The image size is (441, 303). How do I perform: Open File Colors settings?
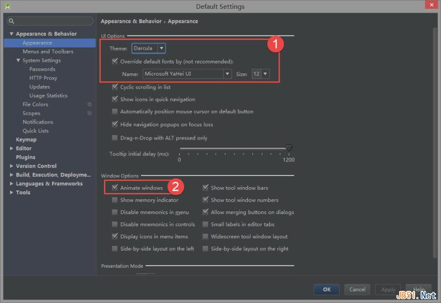click(35, 104)
